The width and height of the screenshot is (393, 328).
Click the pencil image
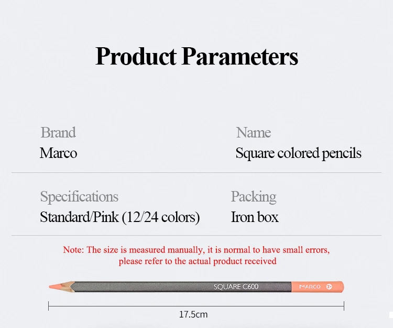click(196, 287)
